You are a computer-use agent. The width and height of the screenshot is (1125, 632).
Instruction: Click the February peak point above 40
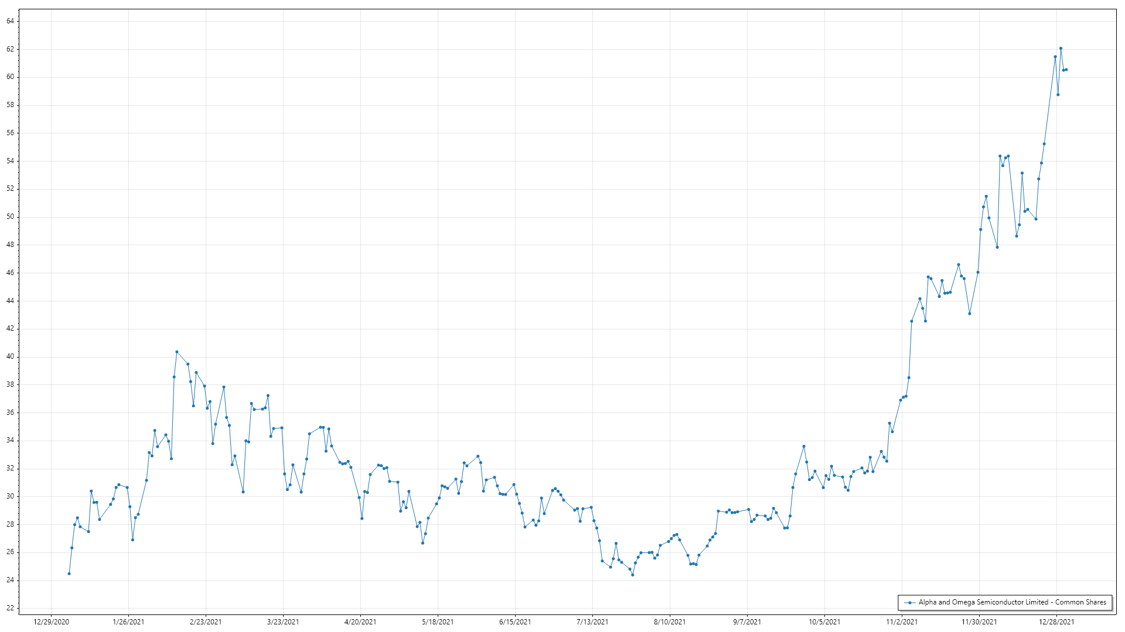pyautogui.click(x=177, y=352)
